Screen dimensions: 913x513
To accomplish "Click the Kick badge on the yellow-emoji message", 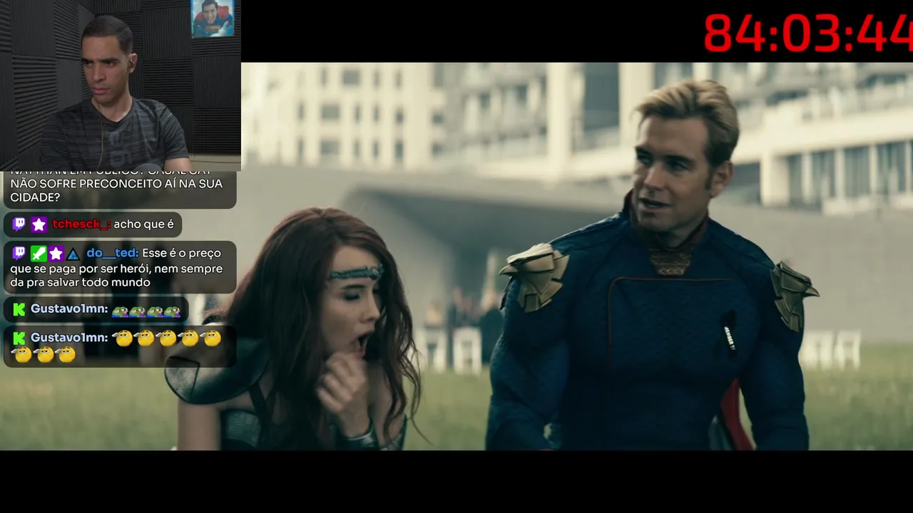I will pyautogui.click(x=20, y=338).
